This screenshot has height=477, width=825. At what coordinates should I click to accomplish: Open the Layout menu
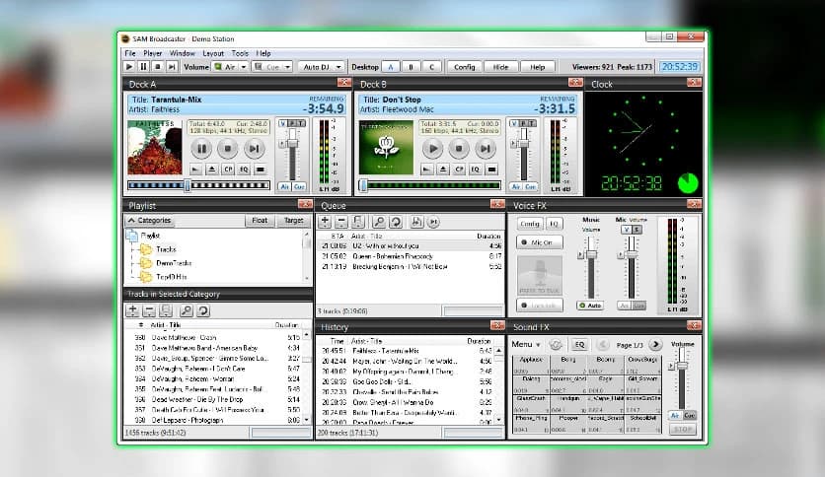(x=213, y=53)
